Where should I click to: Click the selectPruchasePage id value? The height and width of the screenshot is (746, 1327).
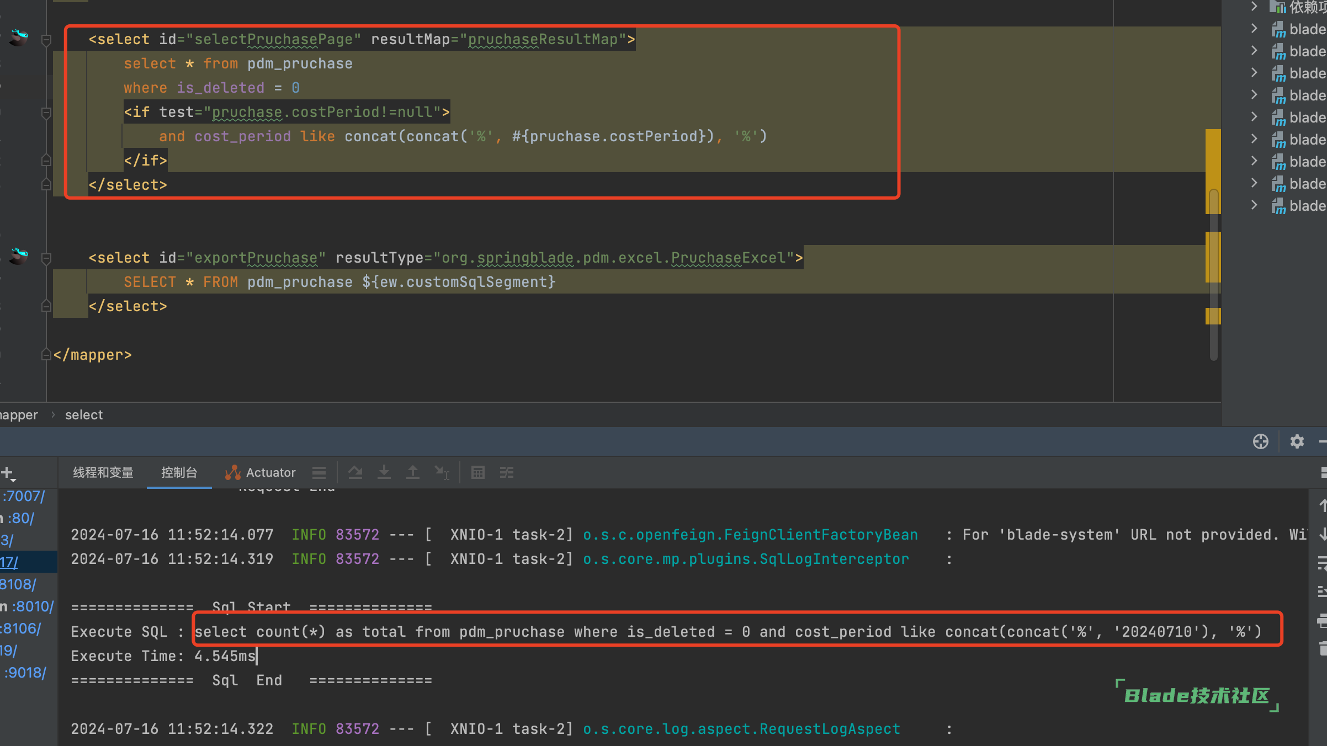pos(274,40)
